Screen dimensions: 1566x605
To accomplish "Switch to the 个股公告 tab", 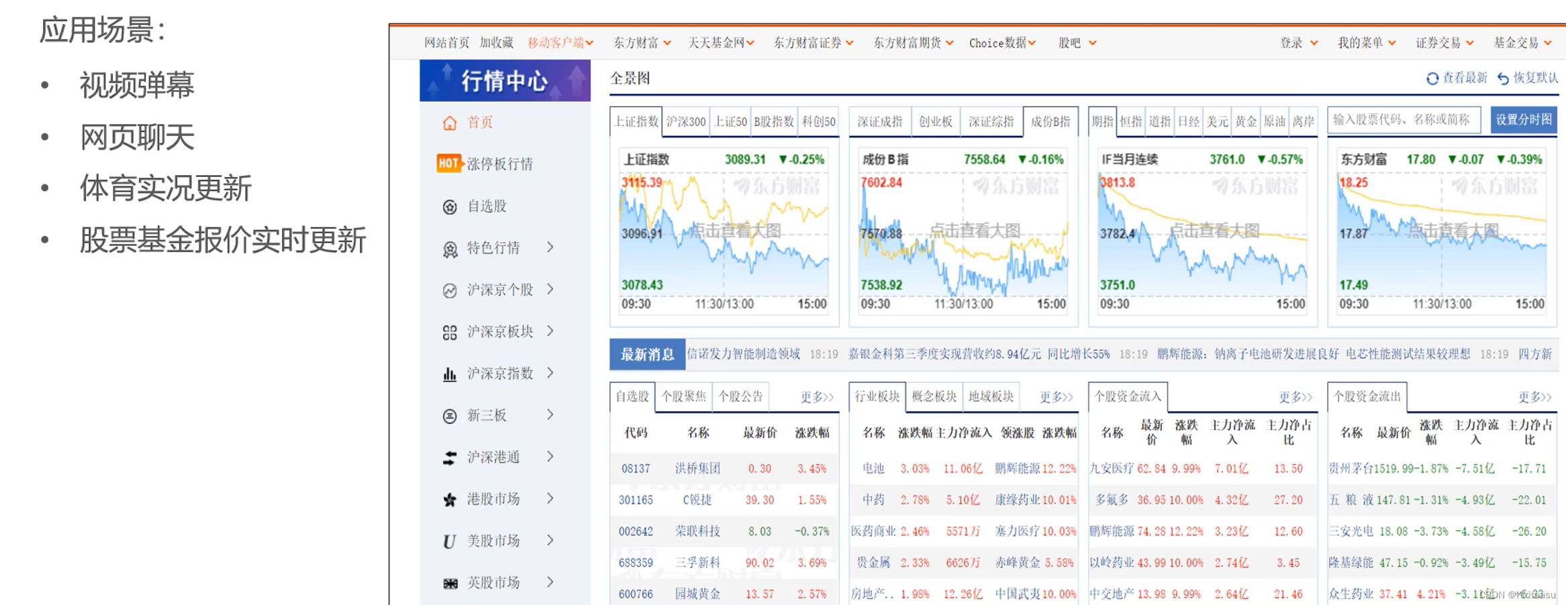I will (740, 396).
